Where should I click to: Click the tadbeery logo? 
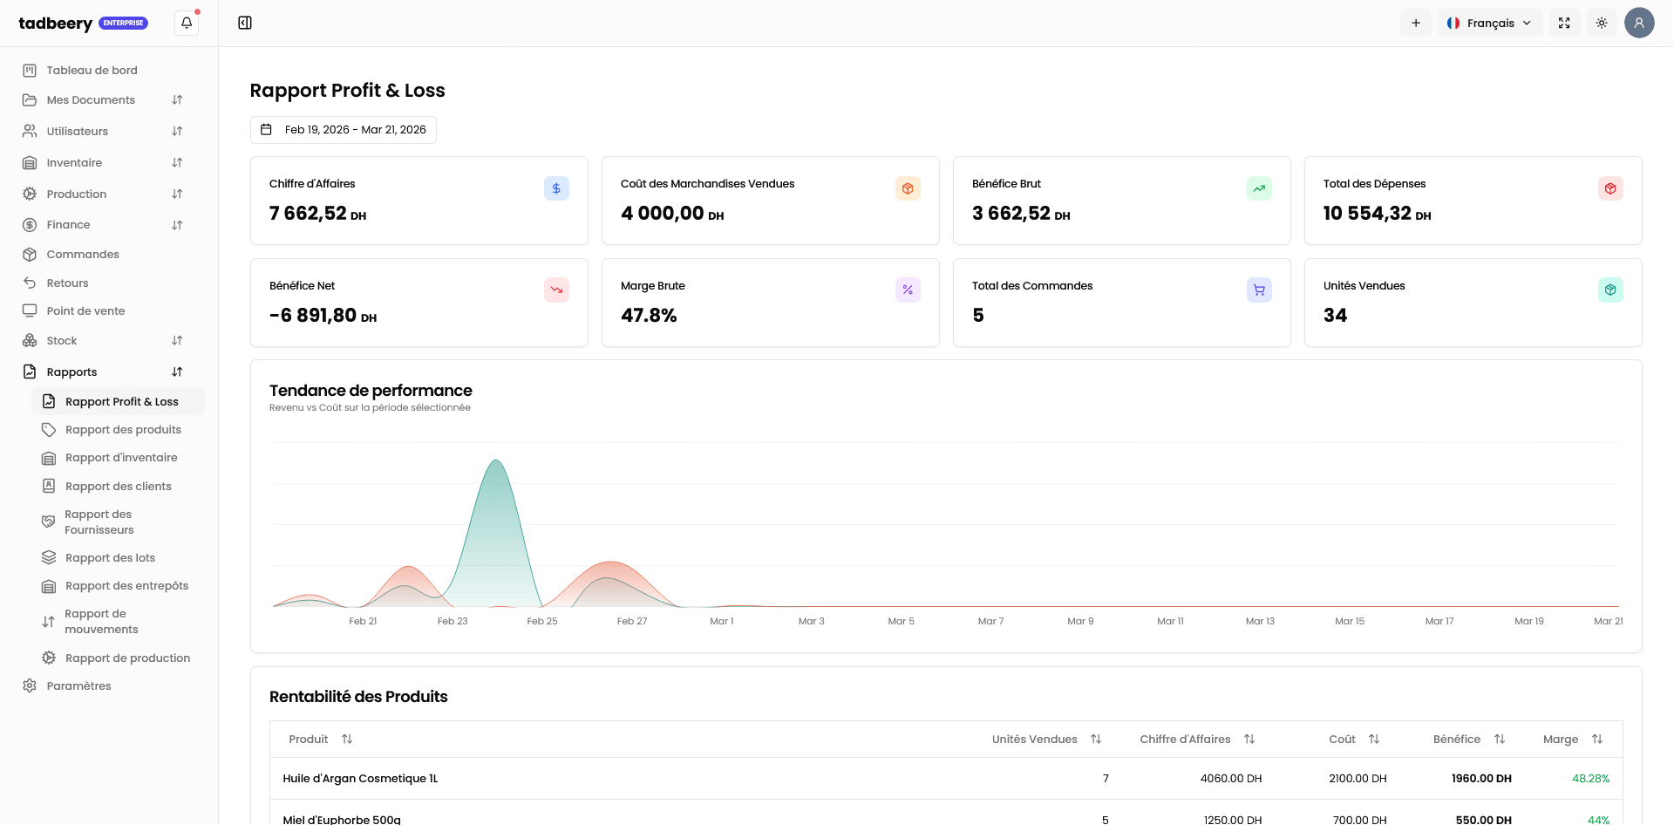(55, 23)
